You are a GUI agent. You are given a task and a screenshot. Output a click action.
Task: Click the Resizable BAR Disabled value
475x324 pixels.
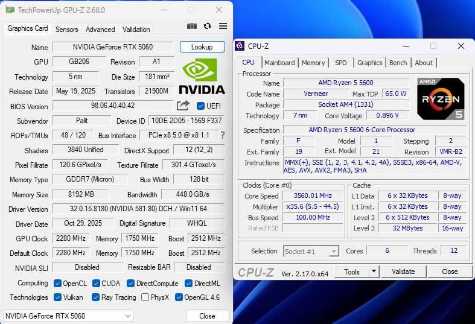point(199,267)
